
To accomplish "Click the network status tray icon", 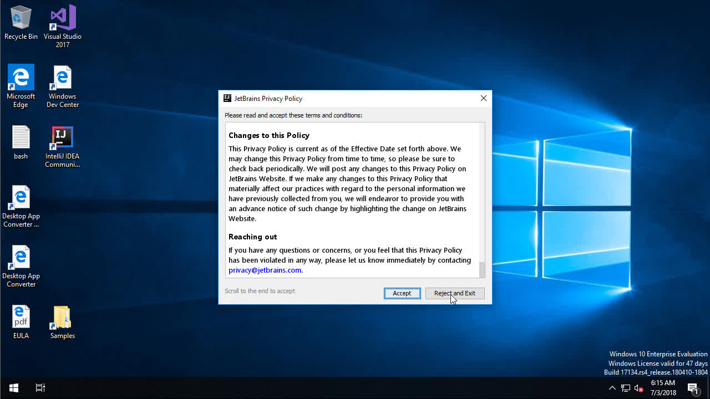I will click(x=626, y=388).
